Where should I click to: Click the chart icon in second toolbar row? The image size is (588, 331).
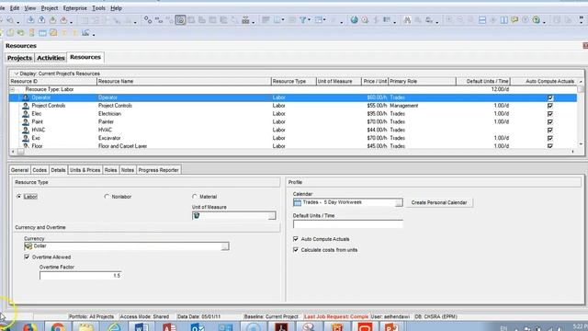click(85, 33)
